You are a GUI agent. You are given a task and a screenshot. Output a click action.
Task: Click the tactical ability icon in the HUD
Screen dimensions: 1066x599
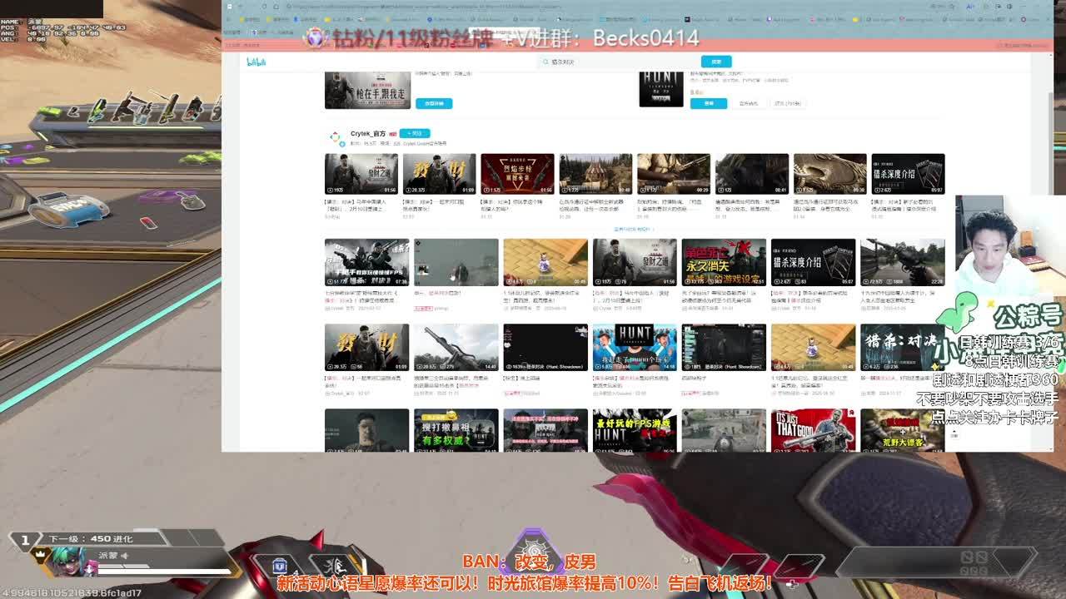(x=280, y=567)
